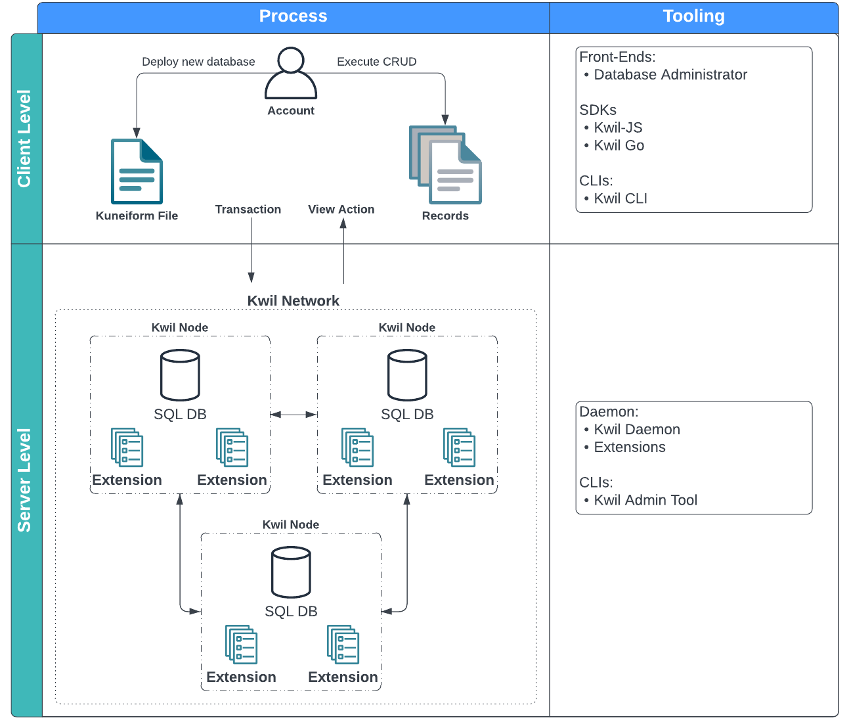Viewport: 849px width, 726px height.
Task: Click left Extension icon in upper-left Kwil Node
Action: point(127,447)
